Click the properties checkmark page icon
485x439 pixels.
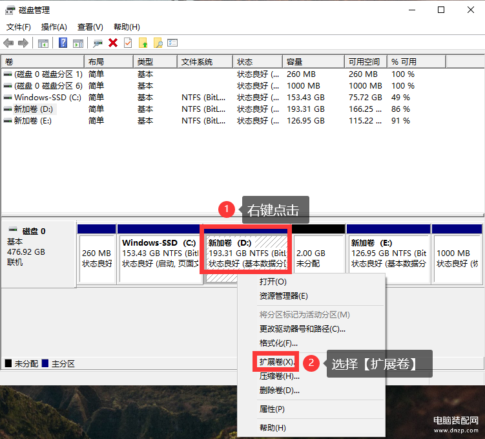tap(128, 43)
